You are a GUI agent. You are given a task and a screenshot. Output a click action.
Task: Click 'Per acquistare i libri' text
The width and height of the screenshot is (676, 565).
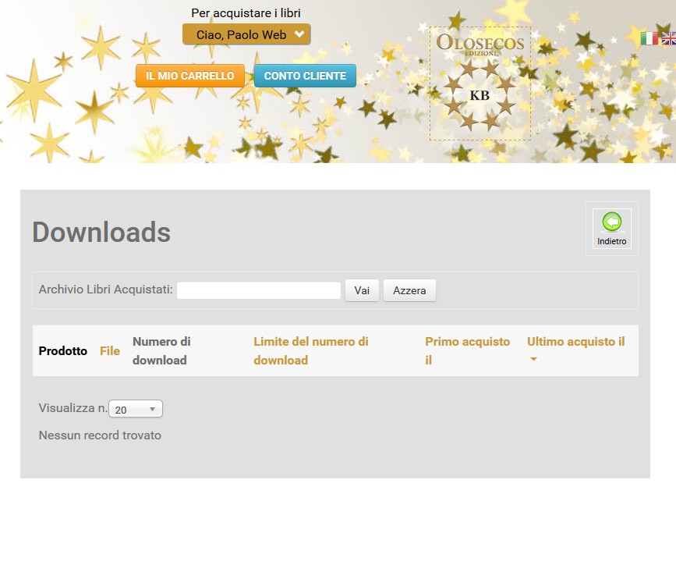[246, 13]
